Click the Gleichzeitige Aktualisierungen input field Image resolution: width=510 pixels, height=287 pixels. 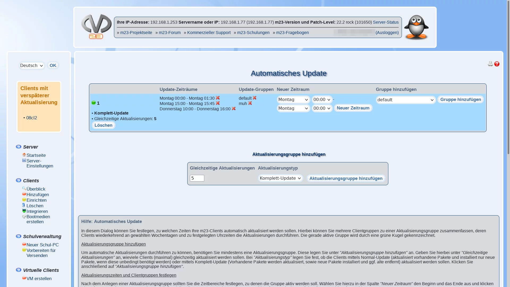pyautogui.click(x=197, y=178)
